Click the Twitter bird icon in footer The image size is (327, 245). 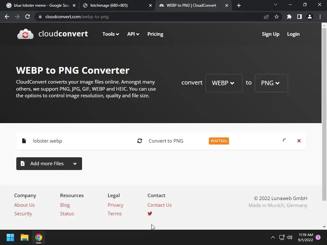coord(150,213)
